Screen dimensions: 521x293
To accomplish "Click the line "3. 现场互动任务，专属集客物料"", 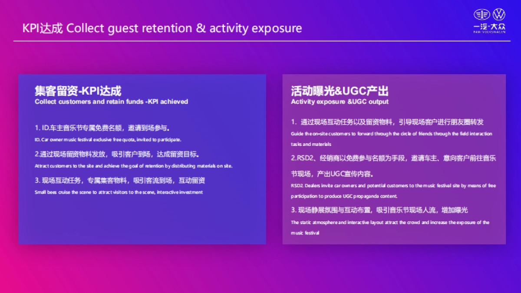I will [x=120, y=180].
